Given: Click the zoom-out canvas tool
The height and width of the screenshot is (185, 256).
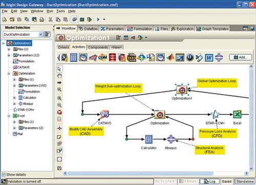Looking at the screenshot, I should [x=59, y=105].
